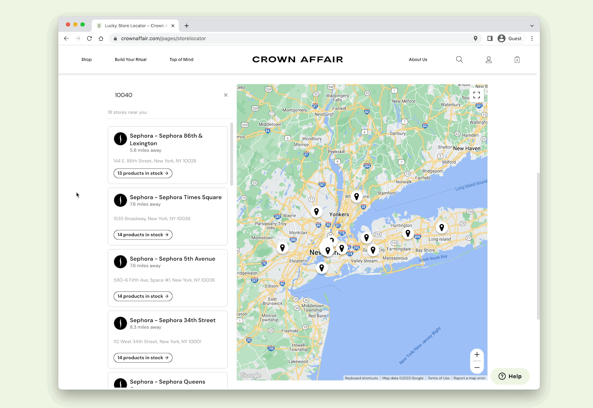Open the shopping bag icon

[517, 60]
